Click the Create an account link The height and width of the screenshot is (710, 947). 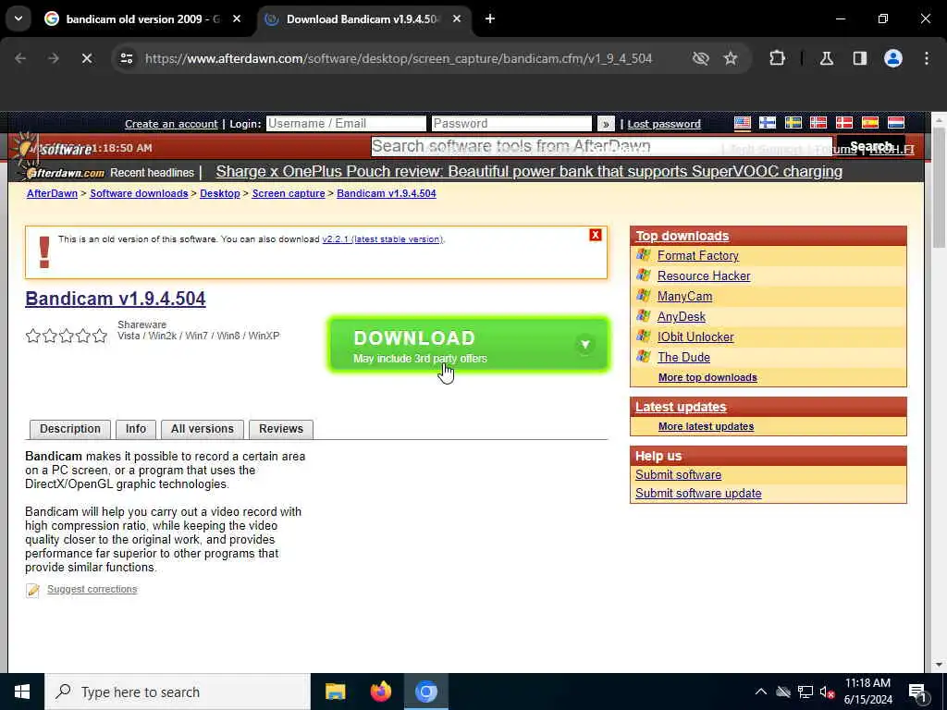(171, 124)
